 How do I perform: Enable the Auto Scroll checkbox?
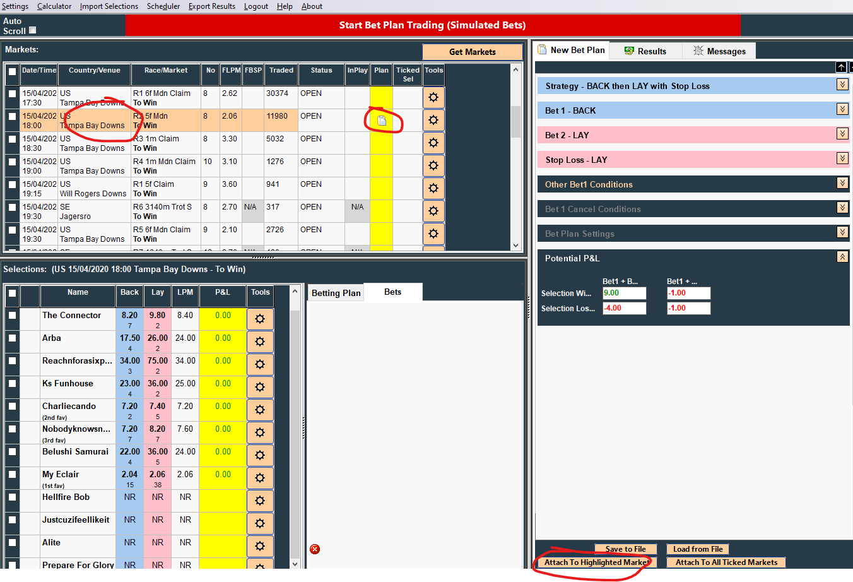pos(33,30)
